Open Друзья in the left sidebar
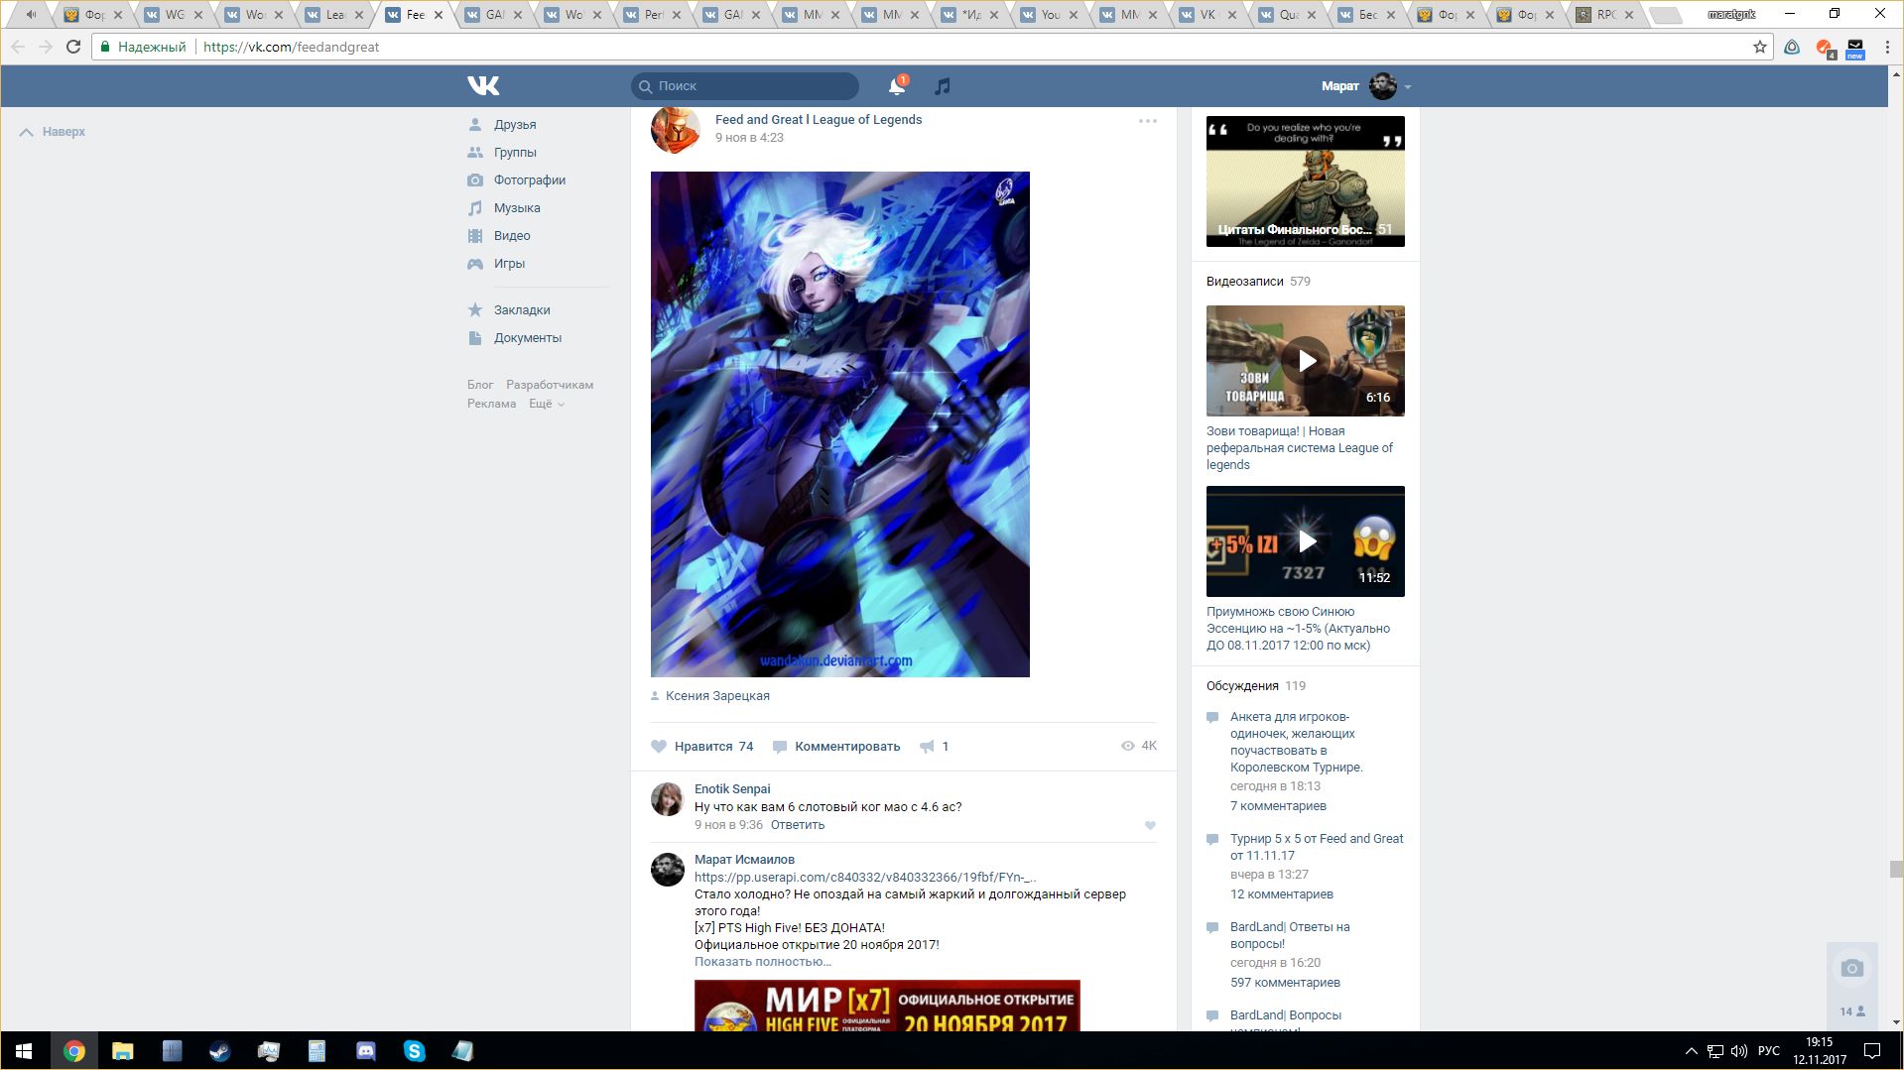Viewport: 1904px width, 1070px height. coord(515,125)
